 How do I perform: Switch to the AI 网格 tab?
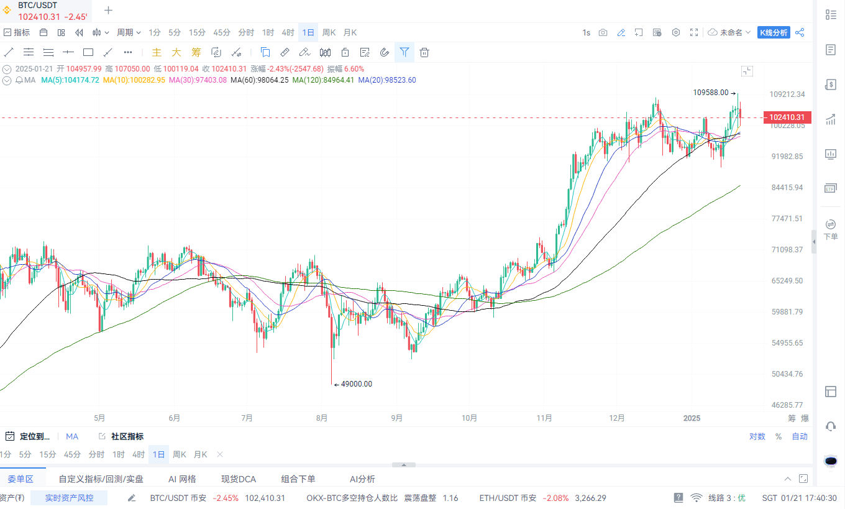tap(182, 479)
